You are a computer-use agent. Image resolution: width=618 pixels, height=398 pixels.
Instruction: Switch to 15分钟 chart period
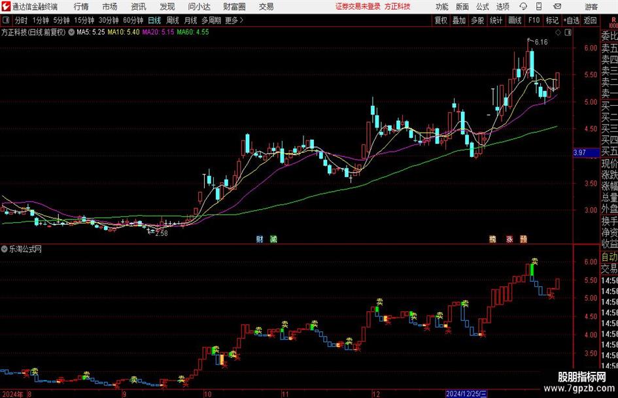coord(84,20)
